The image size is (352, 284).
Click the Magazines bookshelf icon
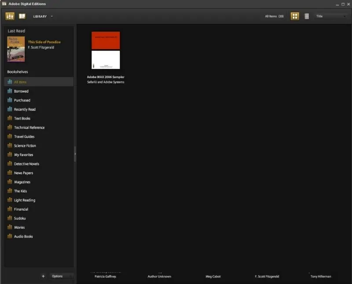[10, 182]
